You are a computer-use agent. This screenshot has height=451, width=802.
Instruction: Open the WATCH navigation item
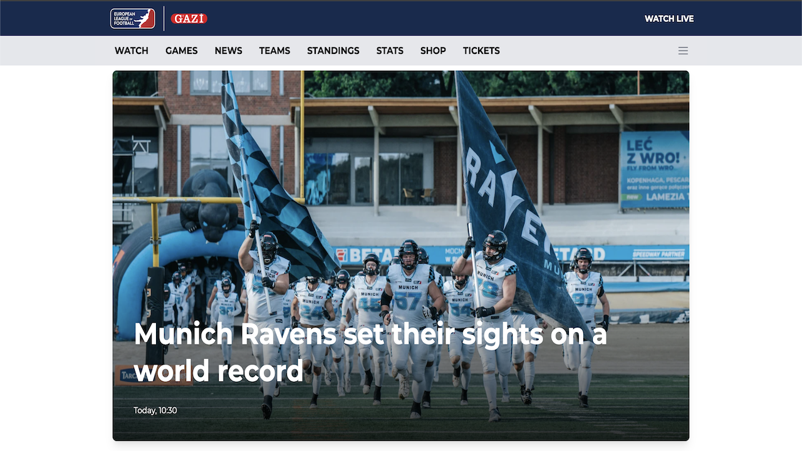coord(132,51)
